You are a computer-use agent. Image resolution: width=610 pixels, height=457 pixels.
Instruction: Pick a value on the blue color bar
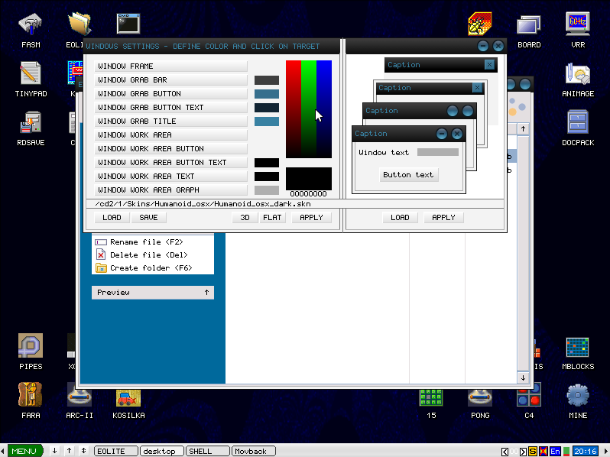click(x=324, y=109)
